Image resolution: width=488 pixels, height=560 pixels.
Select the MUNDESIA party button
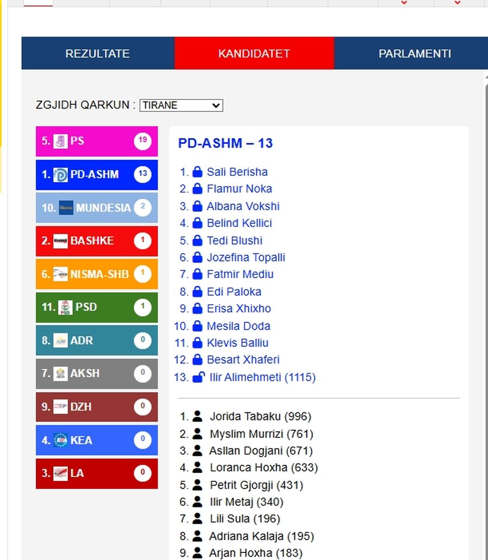(x=97, y=207)
